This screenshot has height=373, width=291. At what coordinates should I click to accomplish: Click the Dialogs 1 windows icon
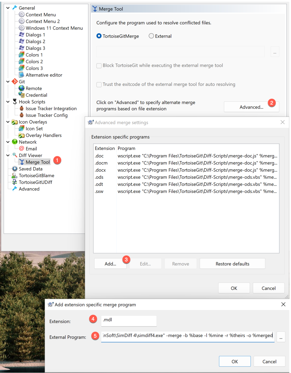22,35
